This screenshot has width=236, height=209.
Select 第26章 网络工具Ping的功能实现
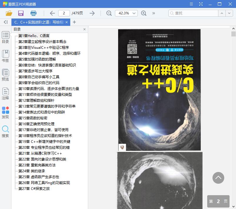click(x=44, y=183)
